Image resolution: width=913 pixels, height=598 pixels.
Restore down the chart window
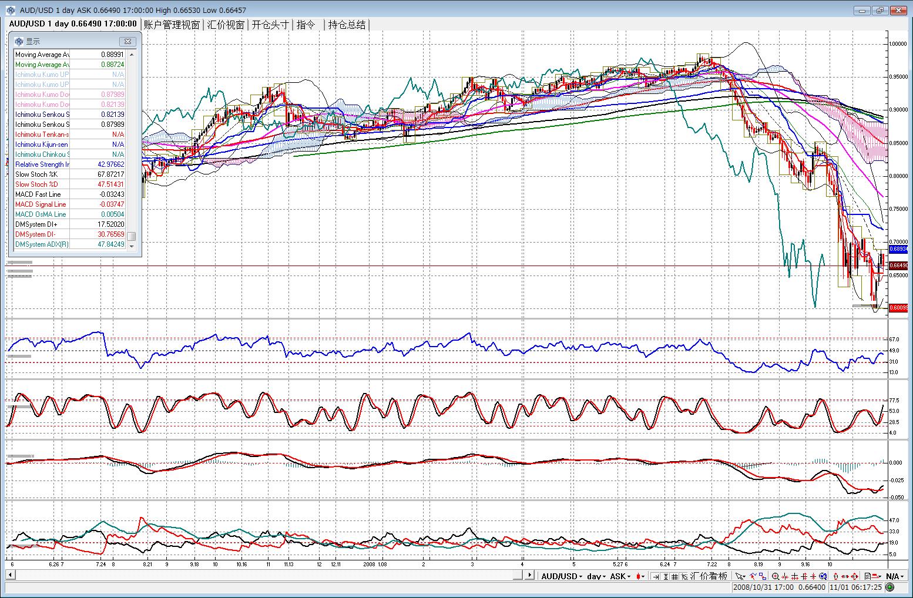pyautogui.click(x=880, y=10)
